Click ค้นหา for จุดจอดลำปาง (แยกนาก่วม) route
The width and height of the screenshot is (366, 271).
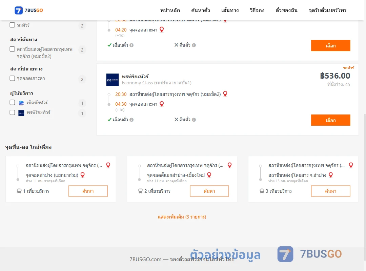coord(88,191)
